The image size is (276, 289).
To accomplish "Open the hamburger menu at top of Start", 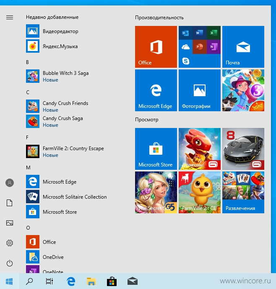I will [x=10, y=17].
